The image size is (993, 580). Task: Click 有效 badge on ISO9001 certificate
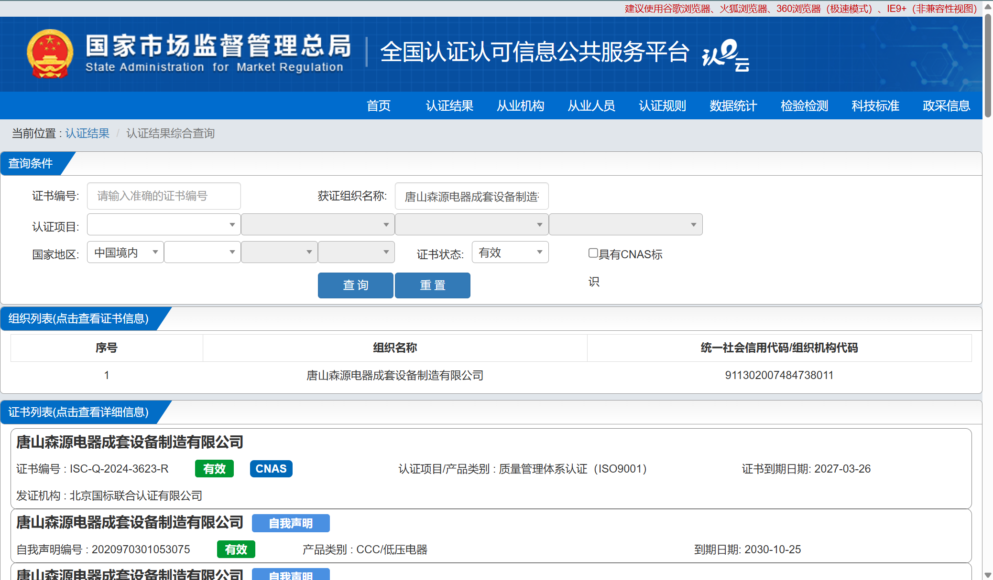click(x=214, y=469)
